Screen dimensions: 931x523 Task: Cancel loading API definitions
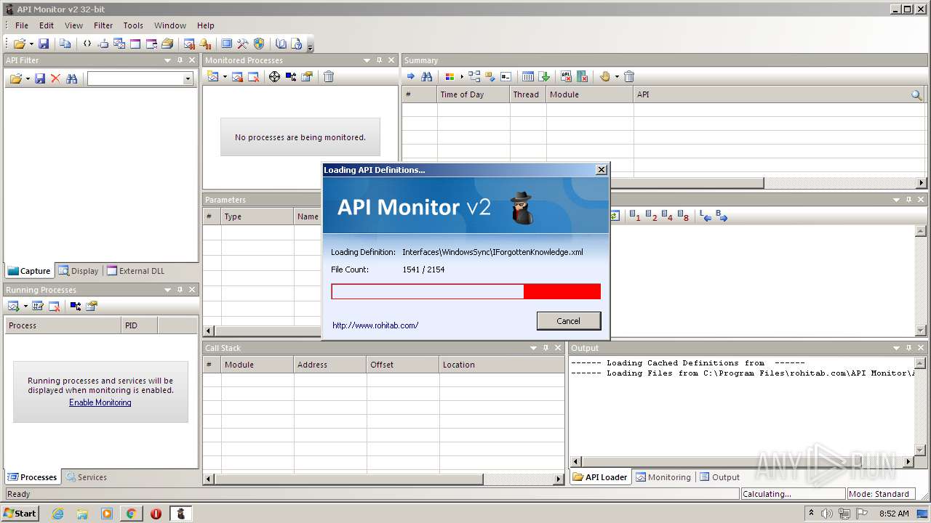569,321
